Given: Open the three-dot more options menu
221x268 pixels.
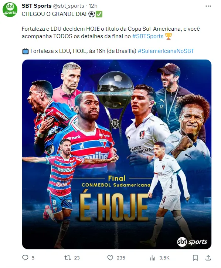Looking at the screenshot, I should coord(208,6).
